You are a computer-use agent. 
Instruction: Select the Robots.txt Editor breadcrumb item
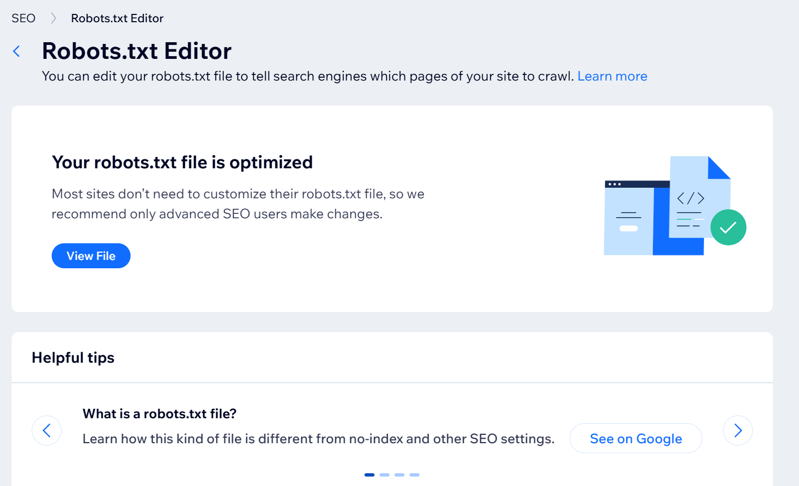(x=117, y=18)
